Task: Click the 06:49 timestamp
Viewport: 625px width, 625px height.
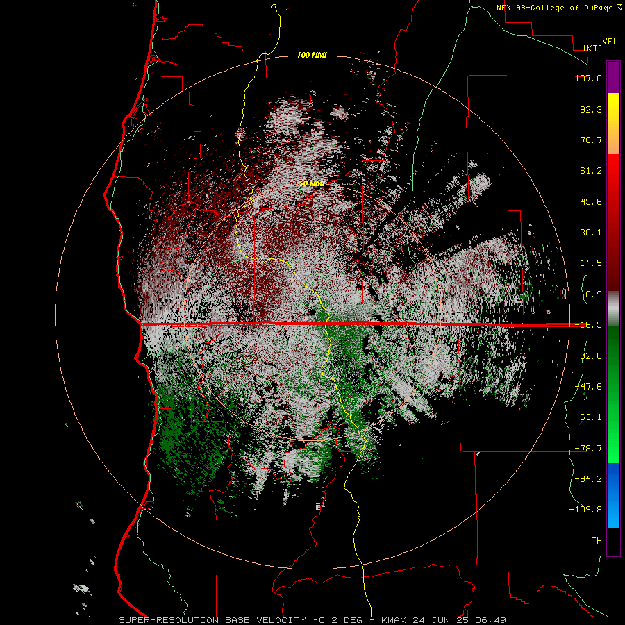Action: (491, 620)
